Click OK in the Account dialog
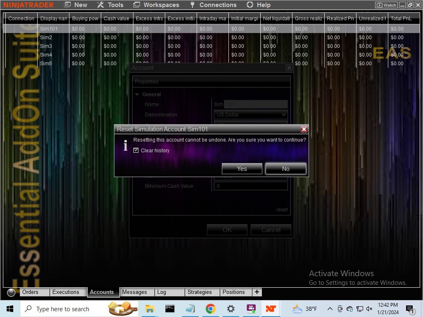Screen dimensions: 423x317 pyautogui.click(x=227, y=229)
